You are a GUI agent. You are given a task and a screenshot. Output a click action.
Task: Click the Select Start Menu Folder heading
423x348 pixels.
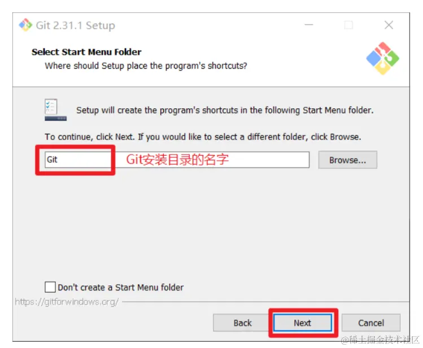[86, 52]
